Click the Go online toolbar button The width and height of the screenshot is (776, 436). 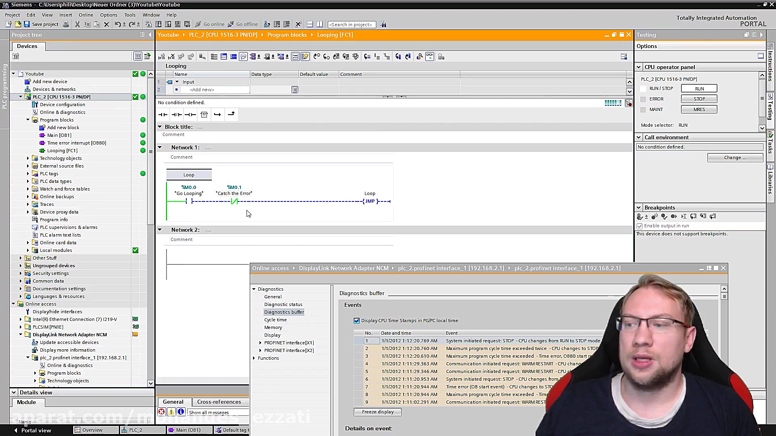point(210,24)
